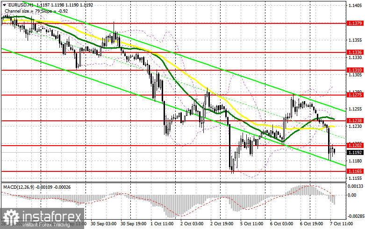Click the 1.1202 red price level label
Screen dimensions: 365x229
coord(355,146)
